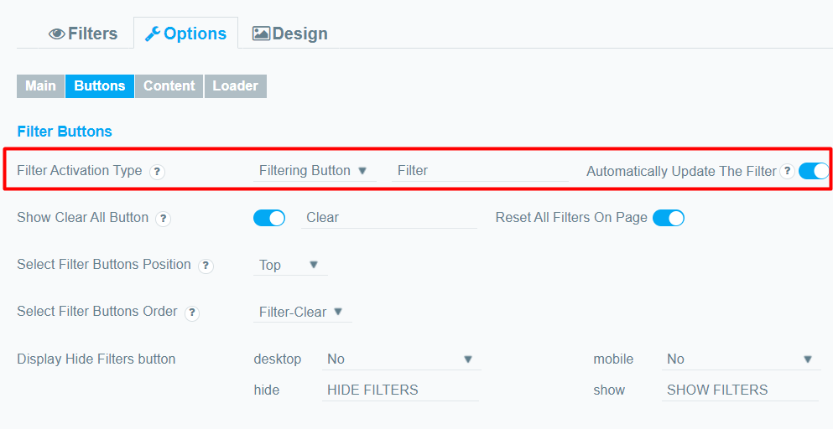833x429 pixels.
Task: Toggle Automatically Update The Filter switch
Action: pos(814,171)
